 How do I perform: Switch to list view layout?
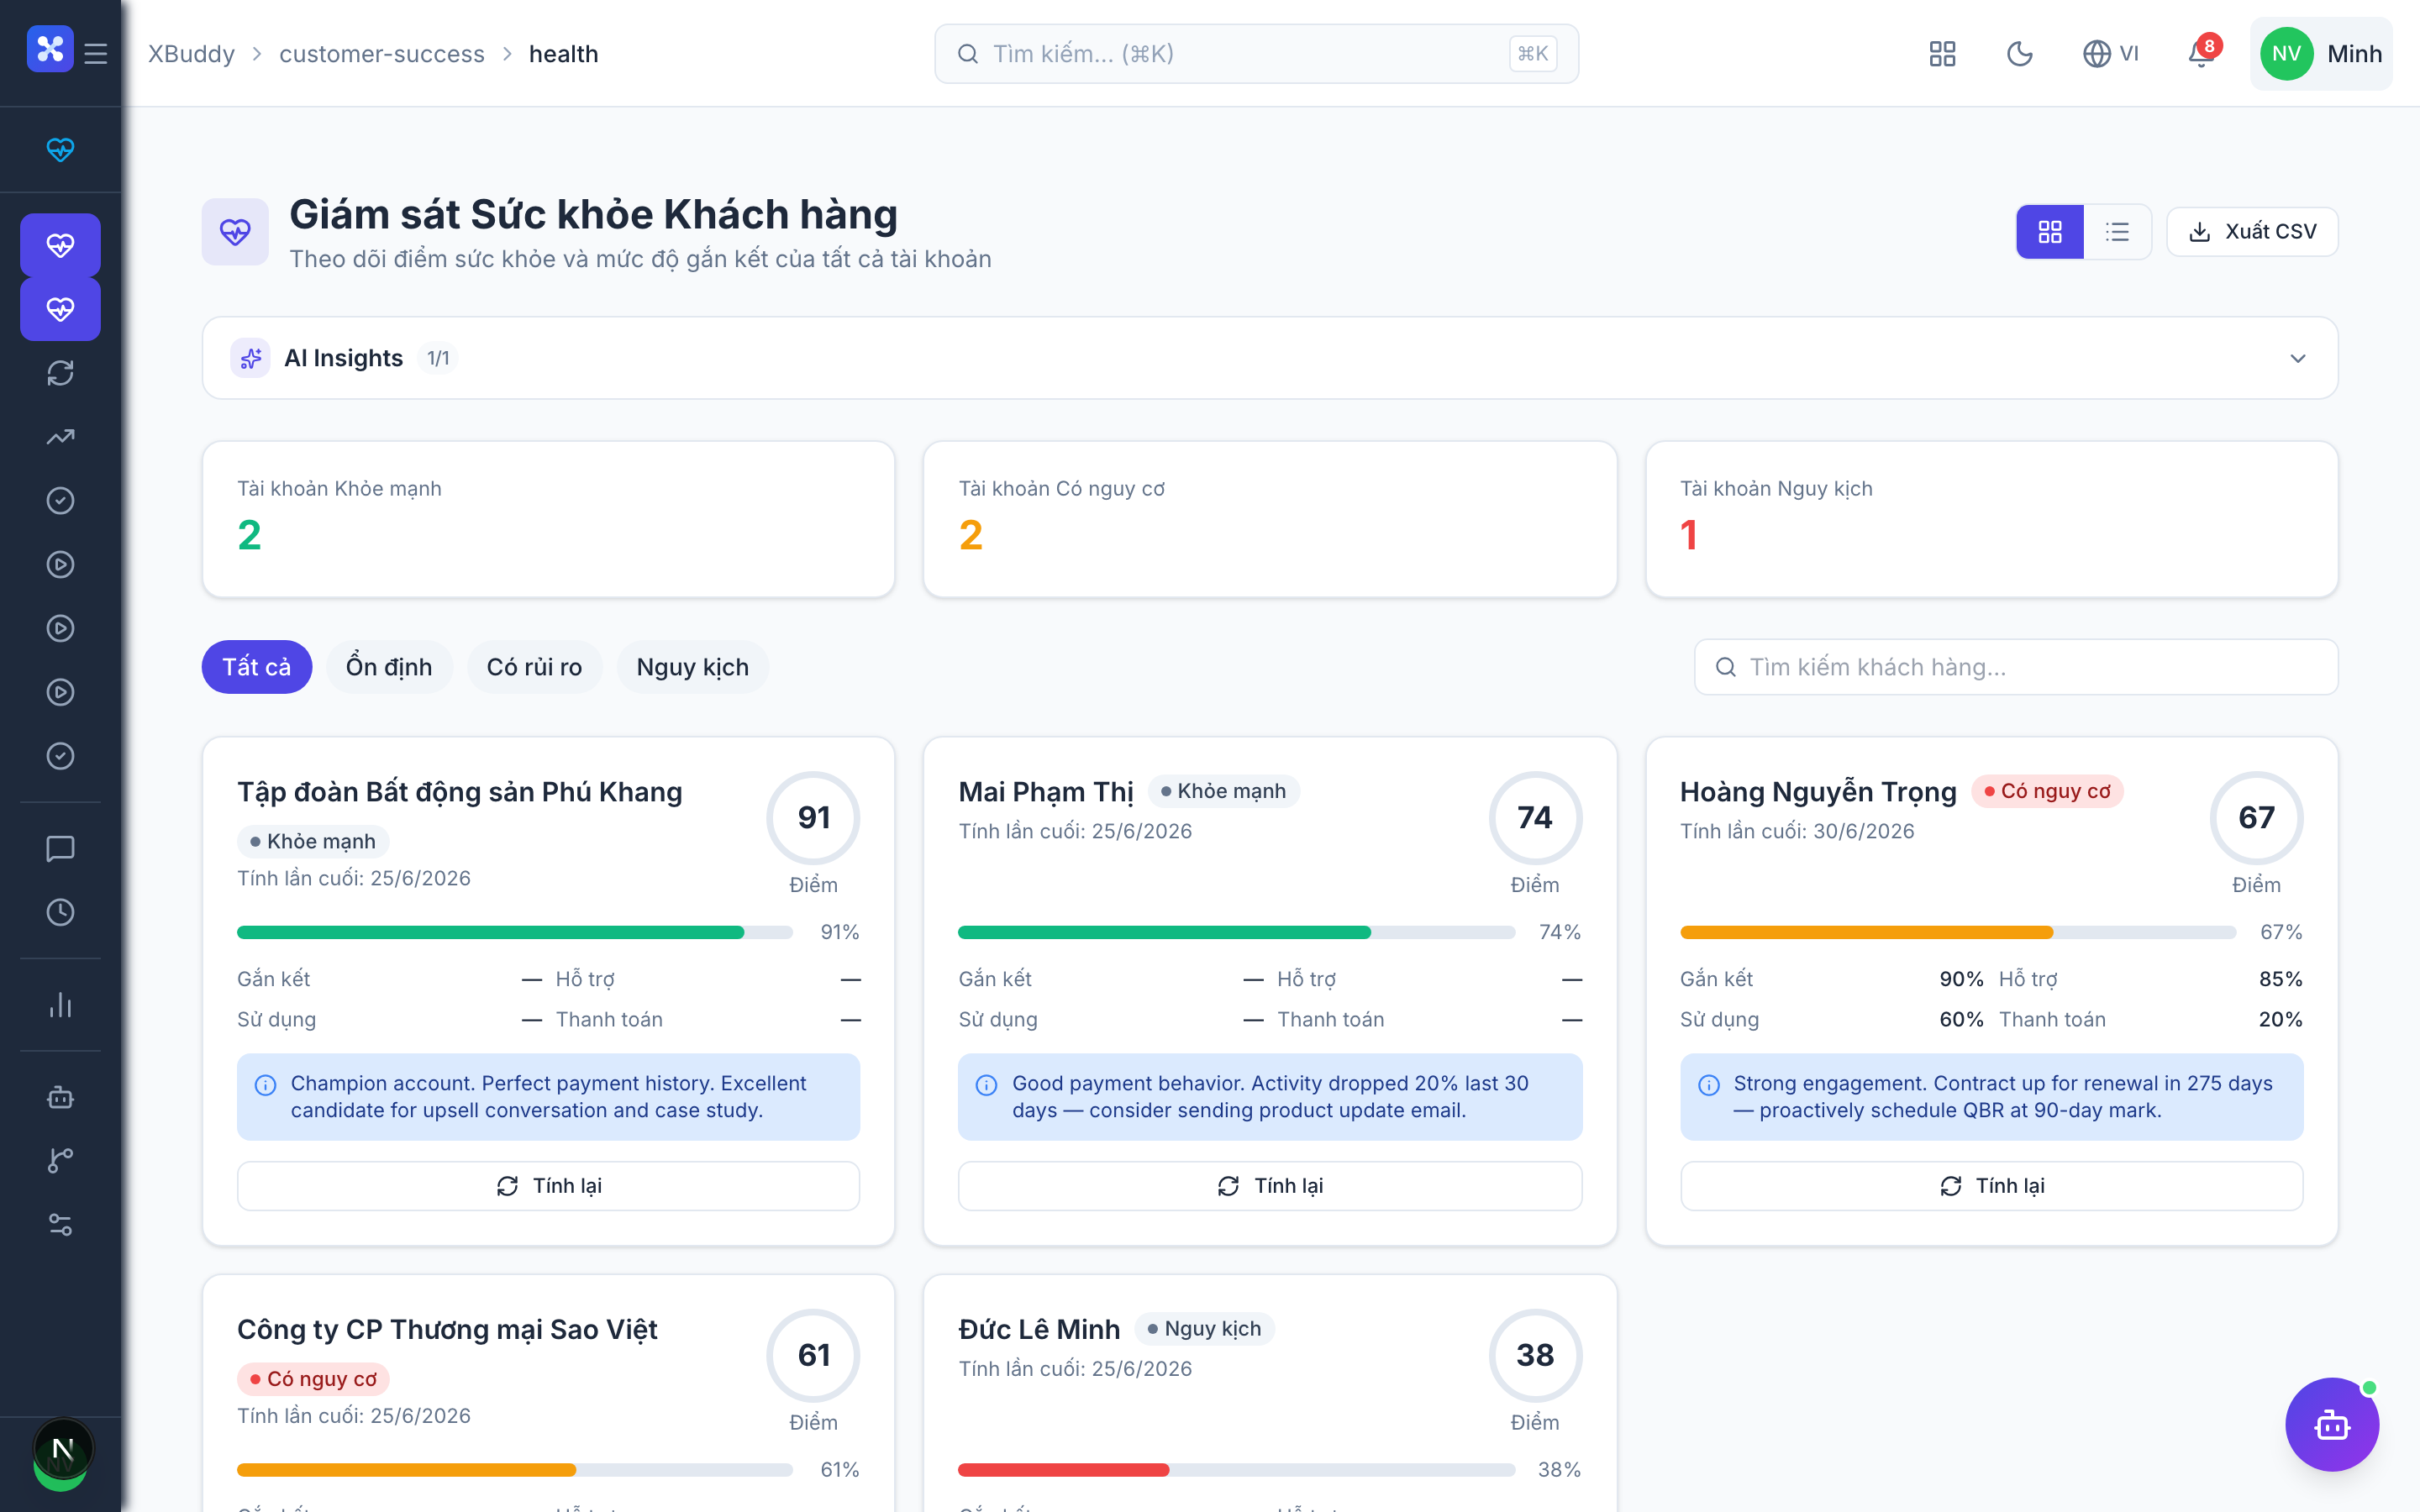coord(2116,232)
